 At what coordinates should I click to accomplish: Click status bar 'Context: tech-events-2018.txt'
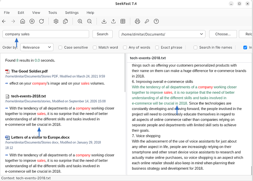26,178
